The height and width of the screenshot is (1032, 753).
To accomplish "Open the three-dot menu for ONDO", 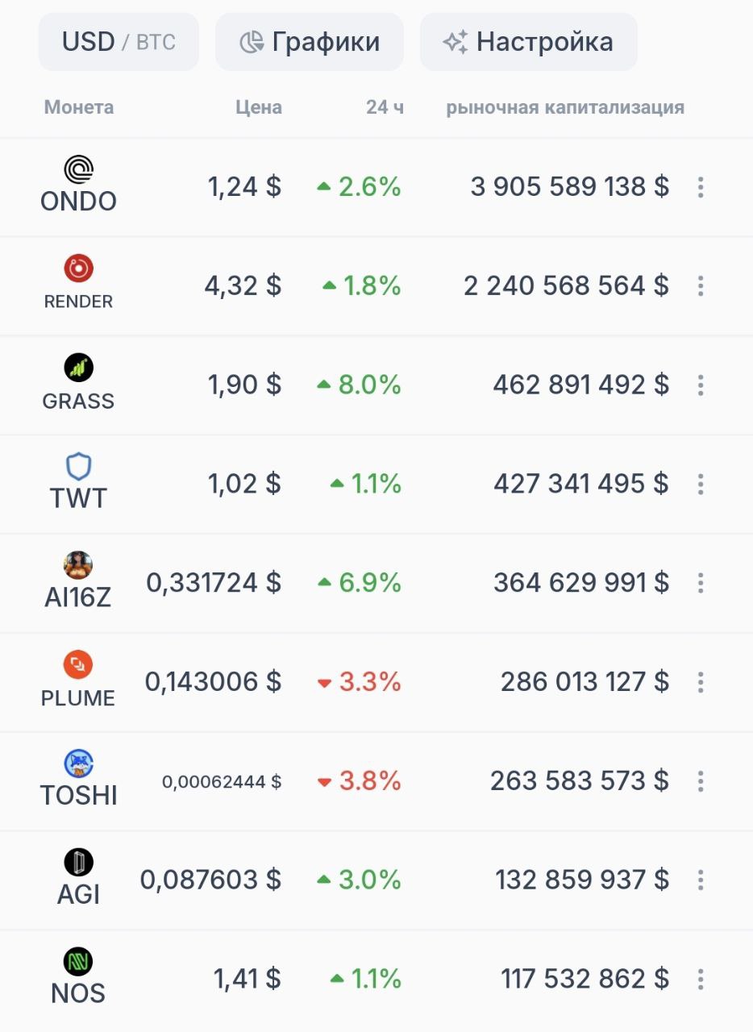I will point(701,187).
